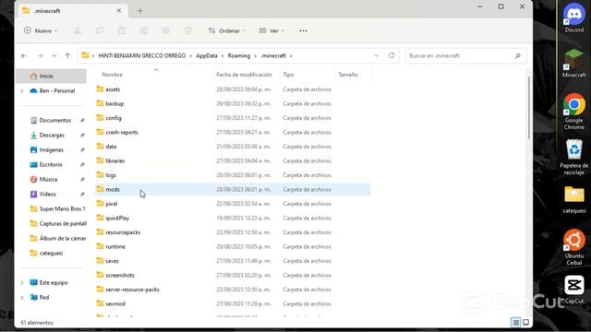Open Descargas in the sidebar
Screen dimensions: 591x332
[x=53, y=135]
